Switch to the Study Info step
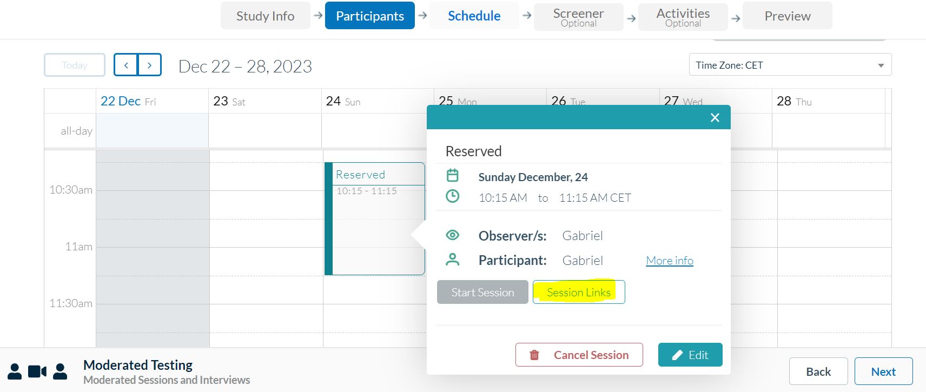 265,16
